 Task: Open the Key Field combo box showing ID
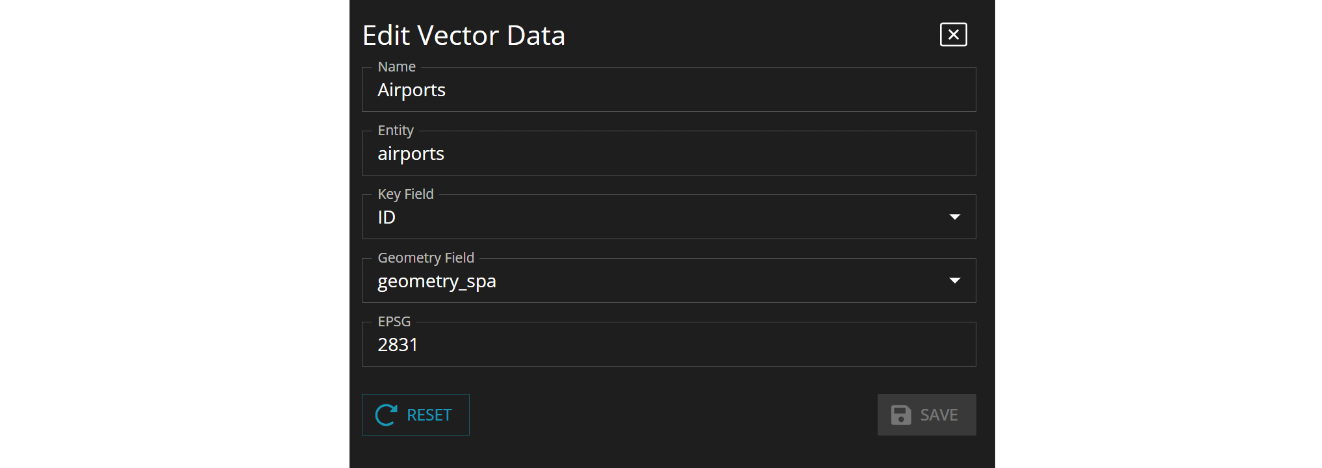click(x=656, y=217)
